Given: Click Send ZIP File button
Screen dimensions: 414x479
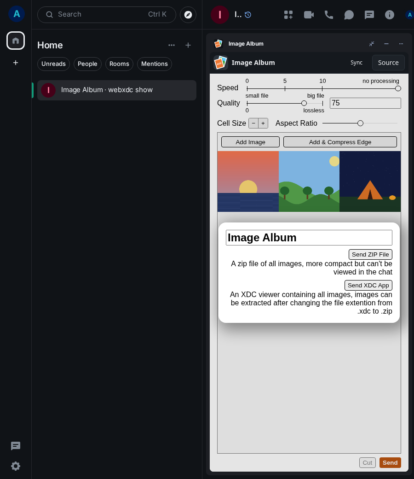Looking at the screenshot, I should (370, 254).
